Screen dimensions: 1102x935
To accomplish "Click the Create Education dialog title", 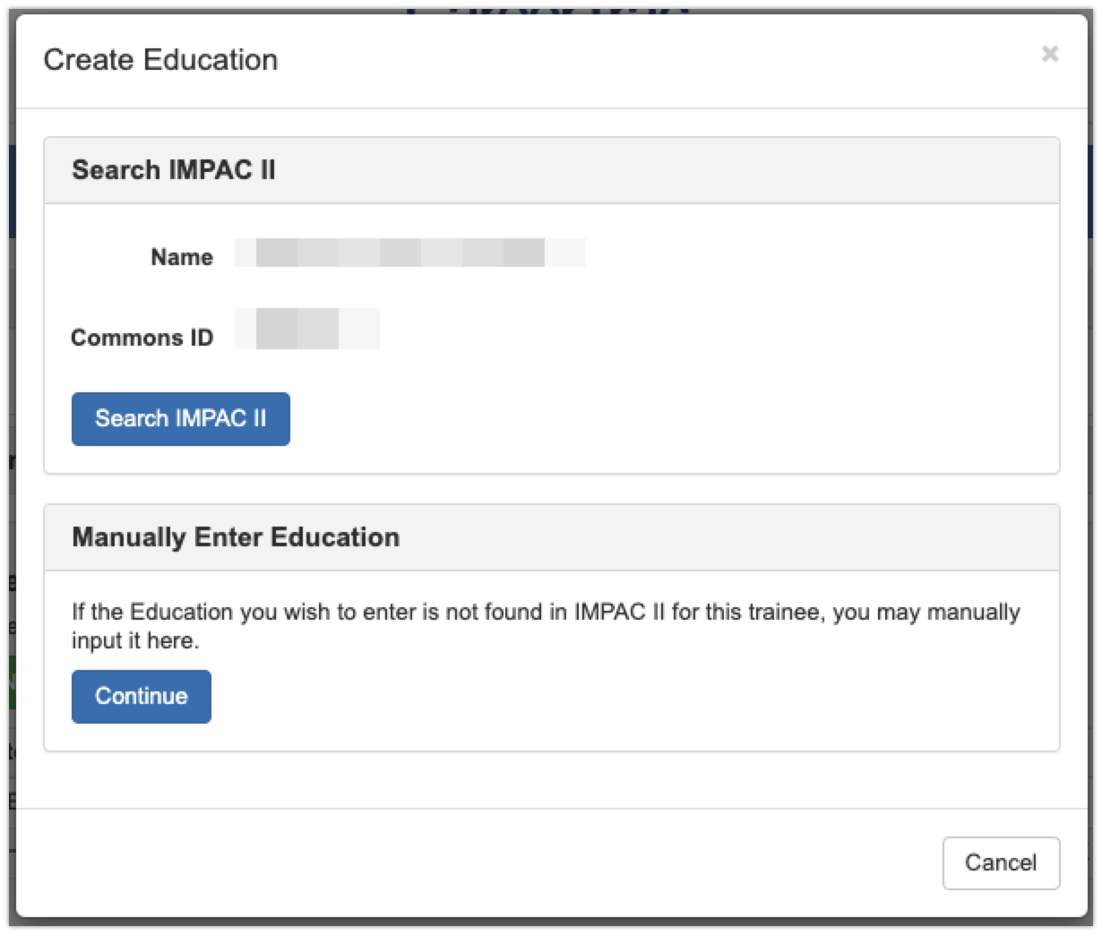I will coord(160,60).
